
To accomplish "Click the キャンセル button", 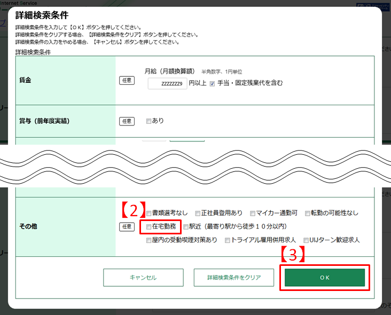I will (x=143, y=278).
